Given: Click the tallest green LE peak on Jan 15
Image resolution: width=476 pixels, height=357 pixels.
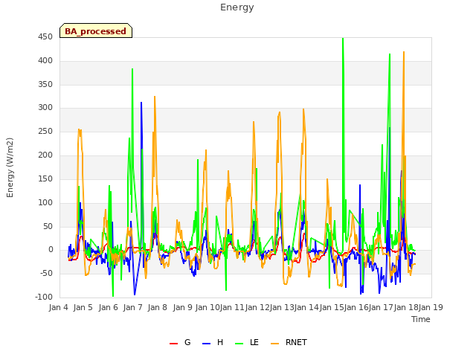Looking at the screenshot, I should pyautogui.click(x=343, y=39).
